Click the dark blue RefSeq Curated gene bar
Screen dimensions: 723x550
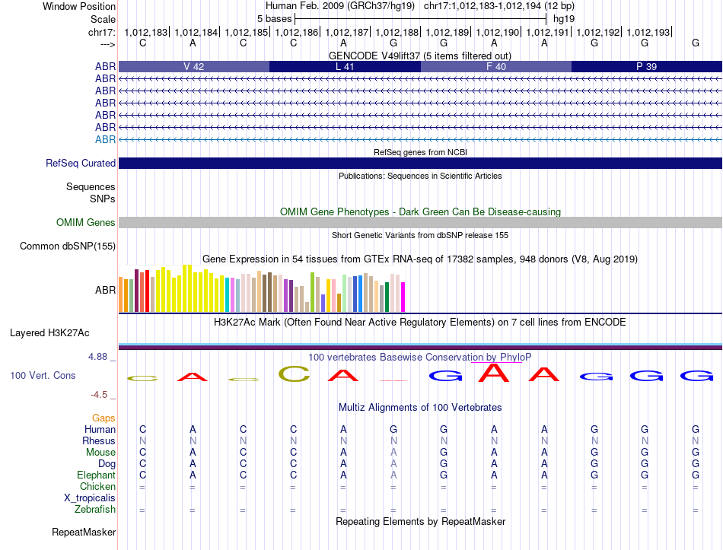pyautogui.click(x=421, y=164)
